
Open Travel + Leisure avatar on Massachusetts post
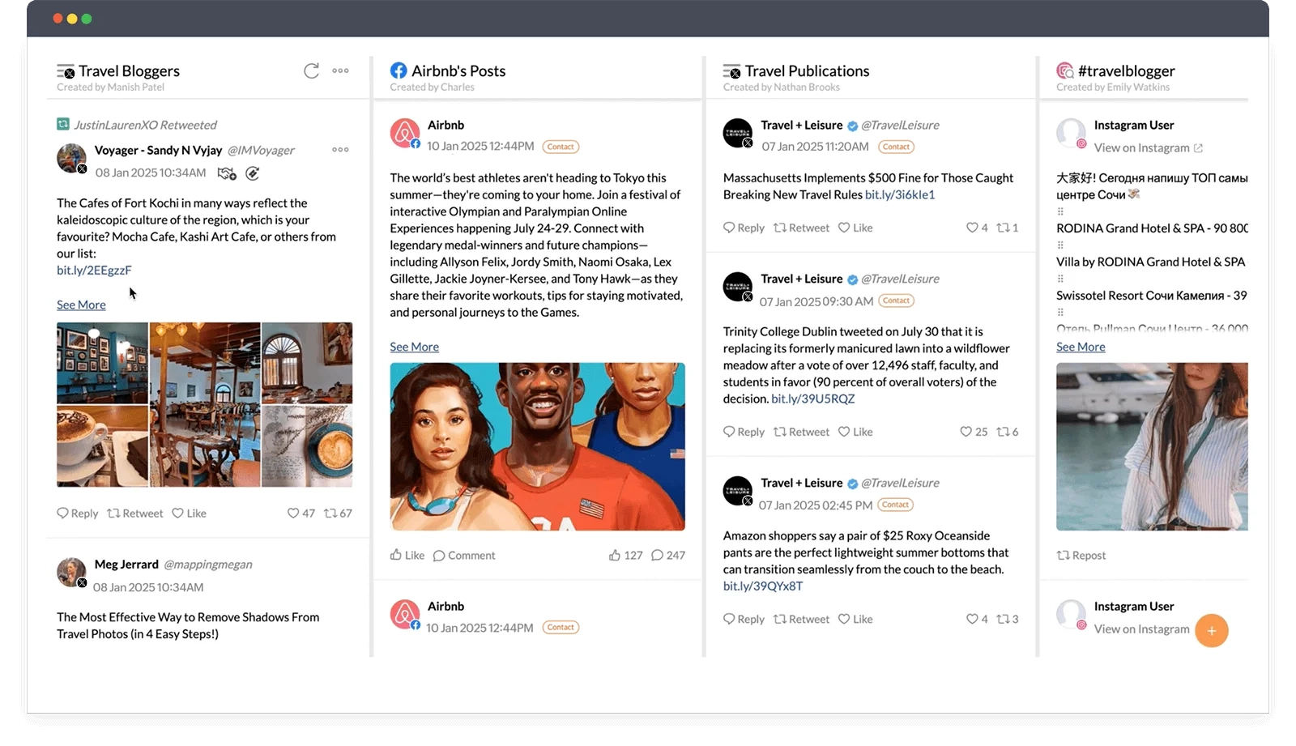(738, 134)
